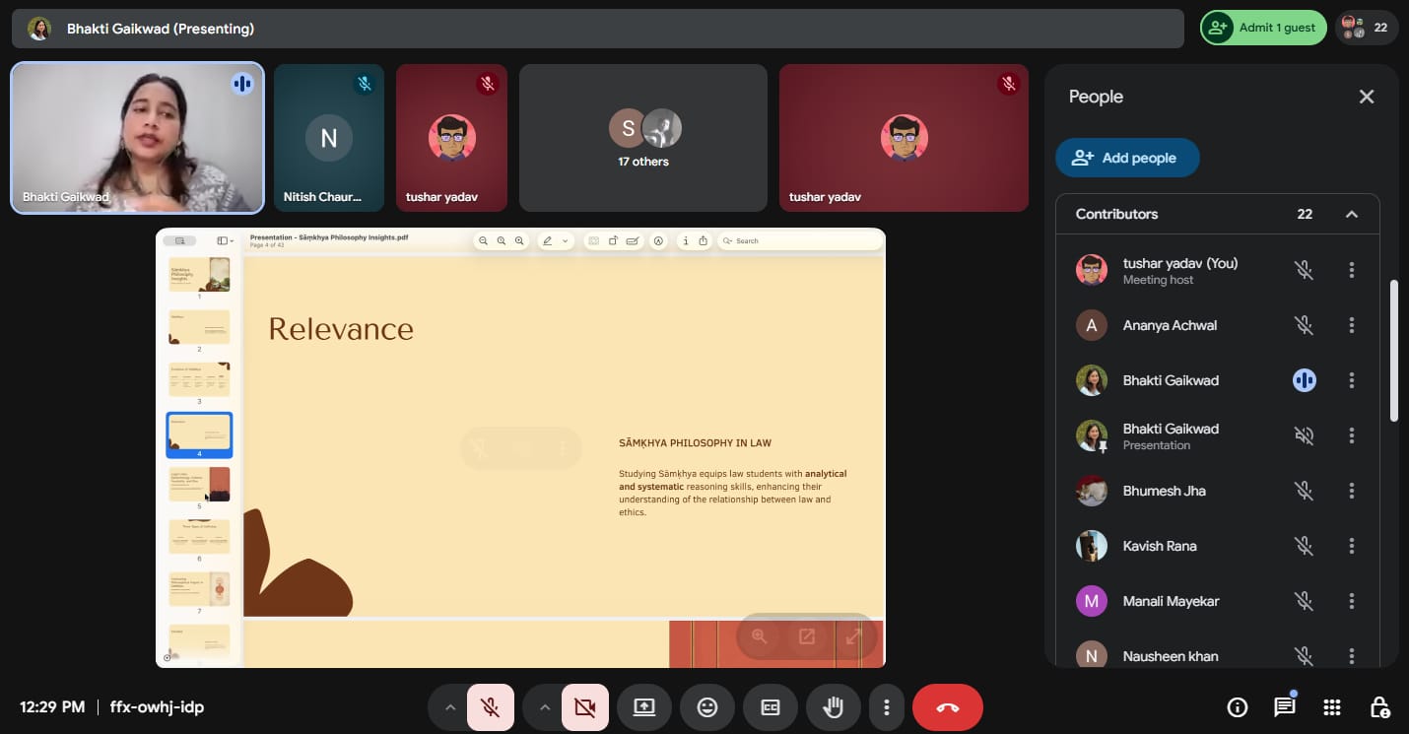This screenshot has height=734, width=1409.
Task: Open the three-dot more options menu in bottom bar
Action: click(x=887, y=707)
